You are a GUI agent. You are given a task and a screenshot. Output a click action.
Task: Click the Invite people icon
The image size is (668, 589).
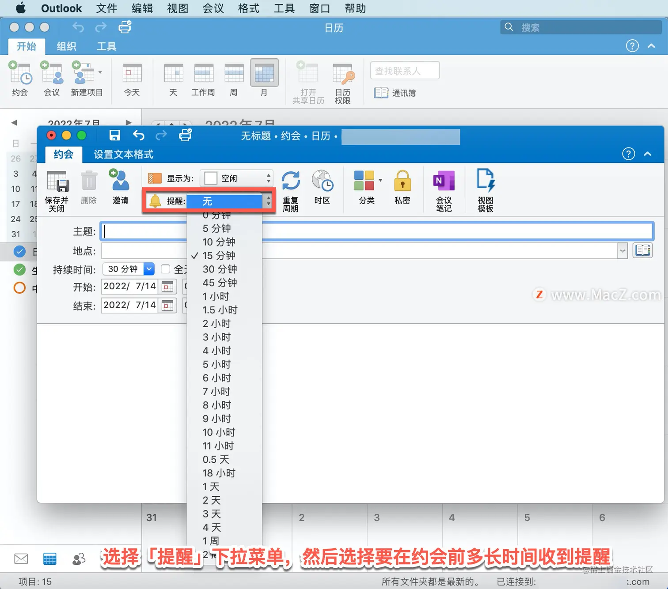[x=120, y=181]
